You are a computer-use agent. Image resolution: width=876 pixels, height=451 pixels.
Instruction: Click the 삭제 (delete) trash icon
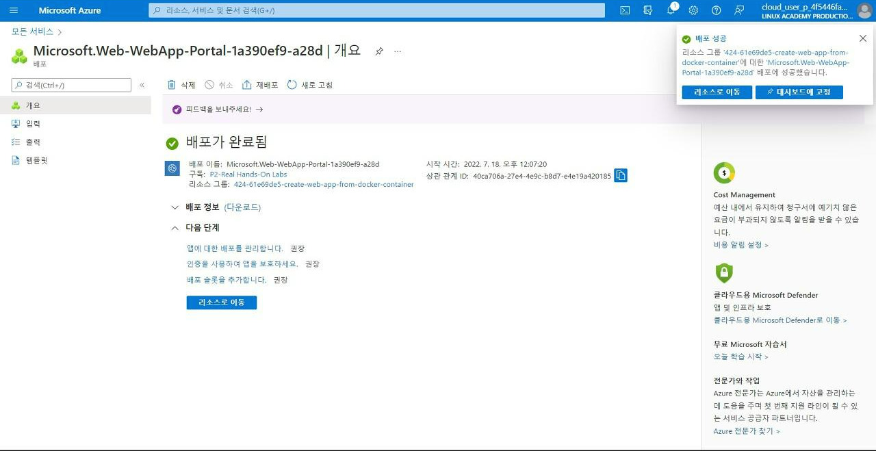pos(172,84)
